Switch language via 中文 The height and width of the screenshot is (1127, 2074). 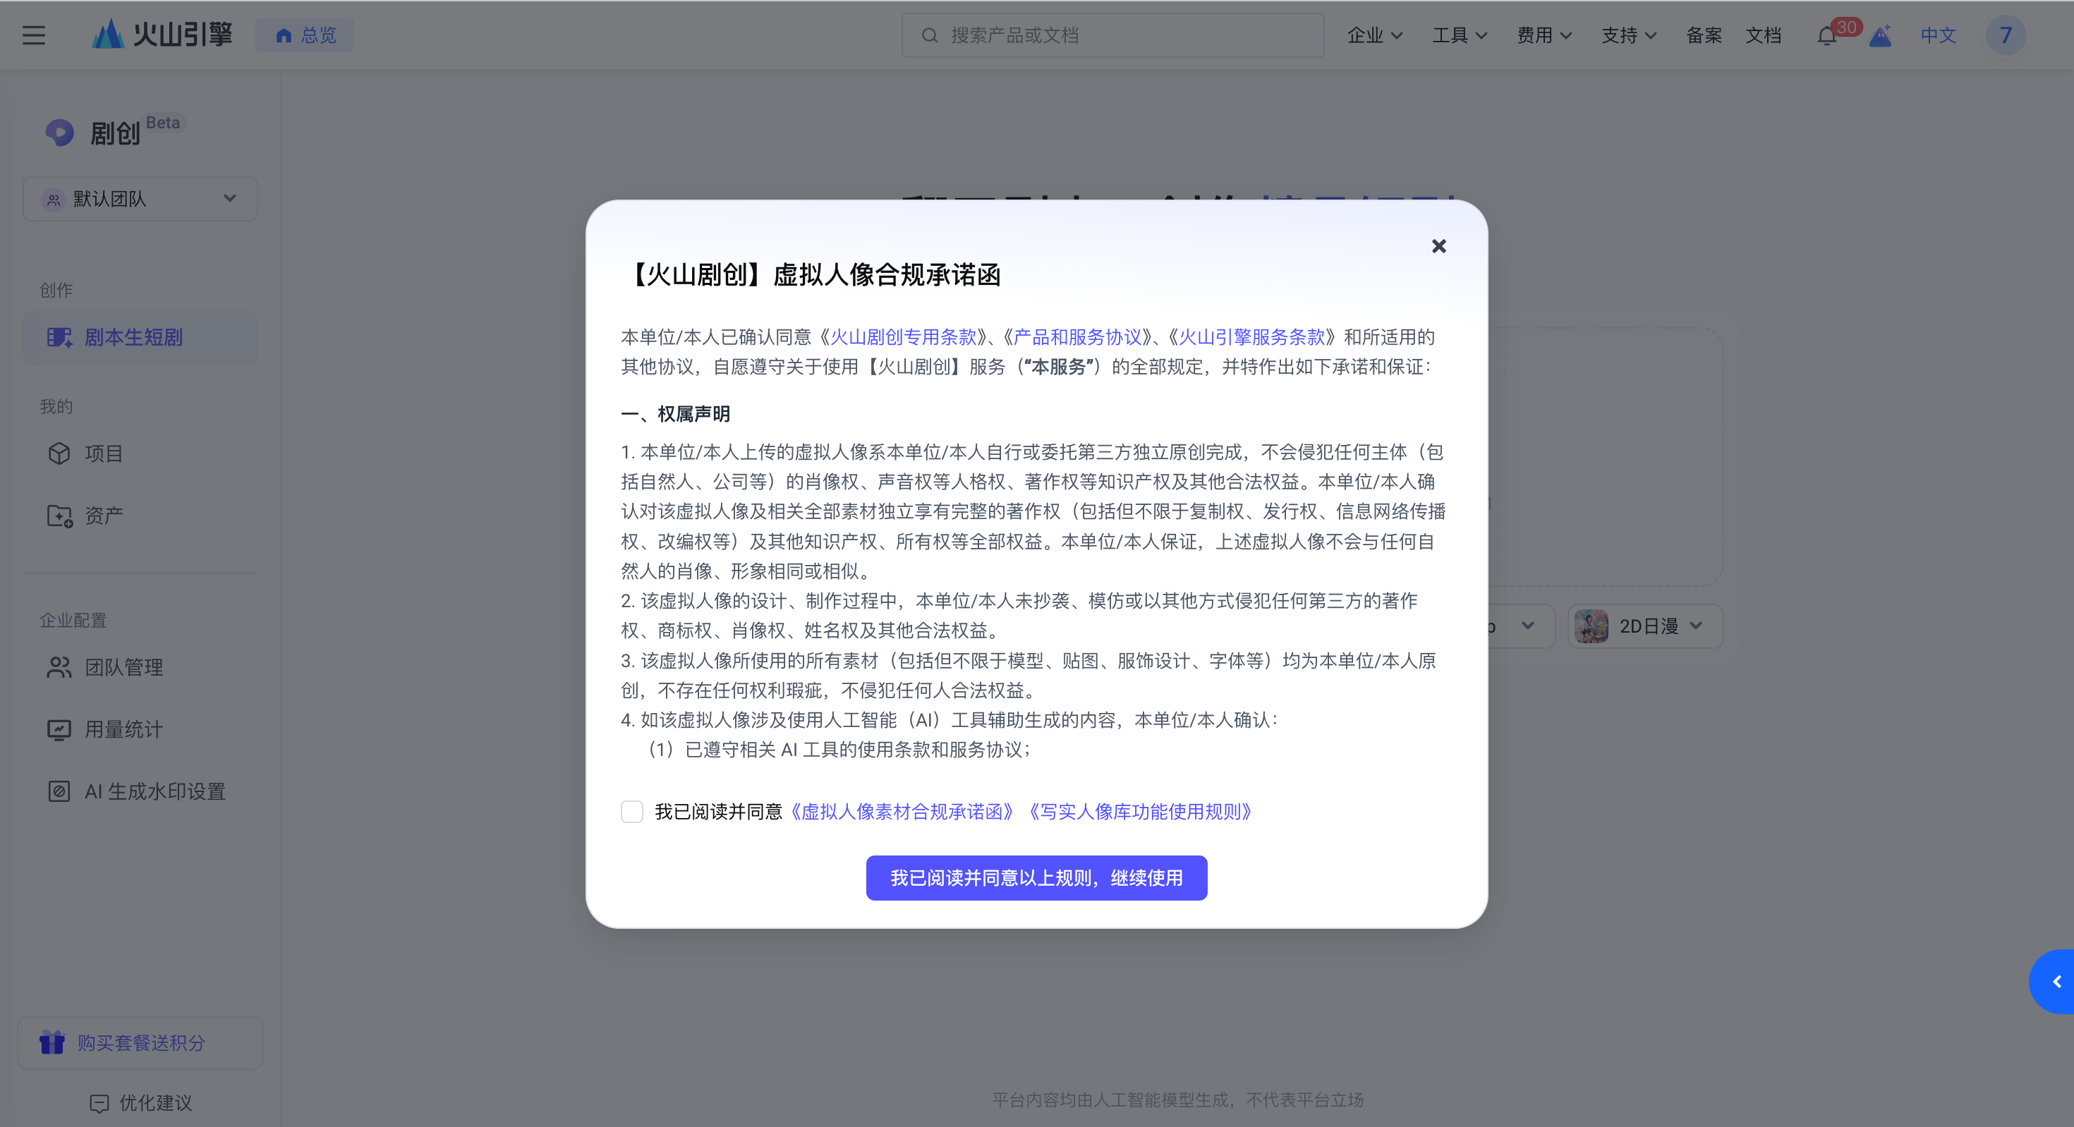1938,35
